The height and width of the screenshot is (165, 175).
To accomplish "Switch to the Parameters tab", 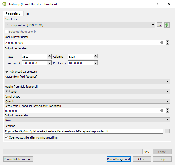I will click(13, 13).
